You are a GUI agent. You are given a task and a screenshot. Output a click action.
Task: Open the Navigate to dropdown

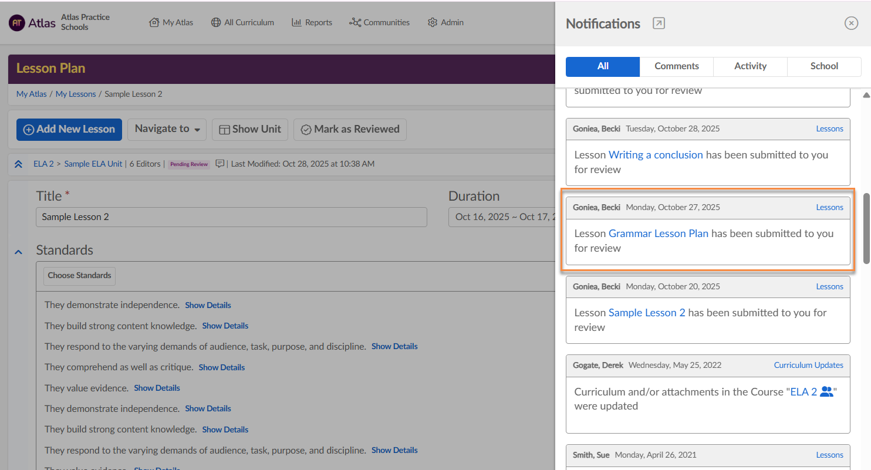point(167,129)
